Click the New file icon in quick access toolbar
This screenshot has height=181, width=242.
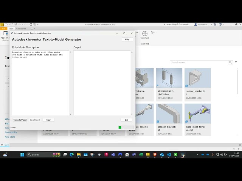tap(6, 24)
